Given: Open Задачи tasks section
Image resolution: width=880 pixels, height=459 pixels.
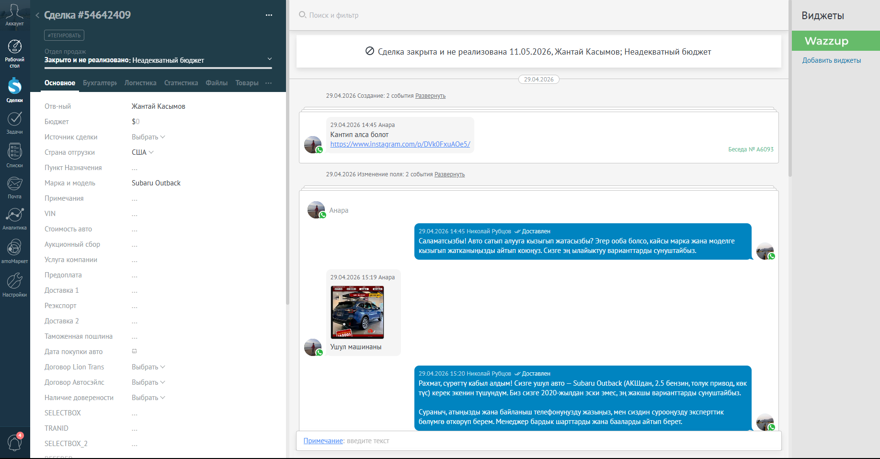Looking at the screenshot, I should [x=14, y=123].
